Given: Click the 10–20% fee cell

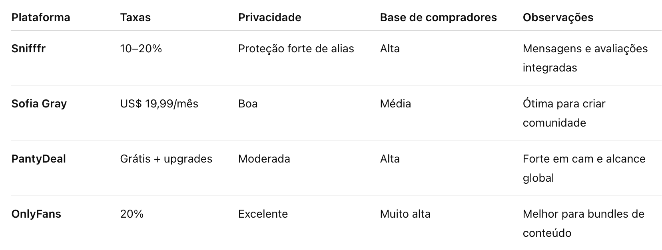Looking at the screenshot, I should coord(141,49).
